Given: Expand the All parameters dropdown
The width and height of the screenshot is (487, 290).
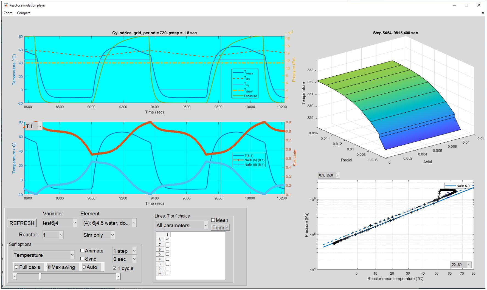Looking at the screenshot, I should (x=182, y=225).
